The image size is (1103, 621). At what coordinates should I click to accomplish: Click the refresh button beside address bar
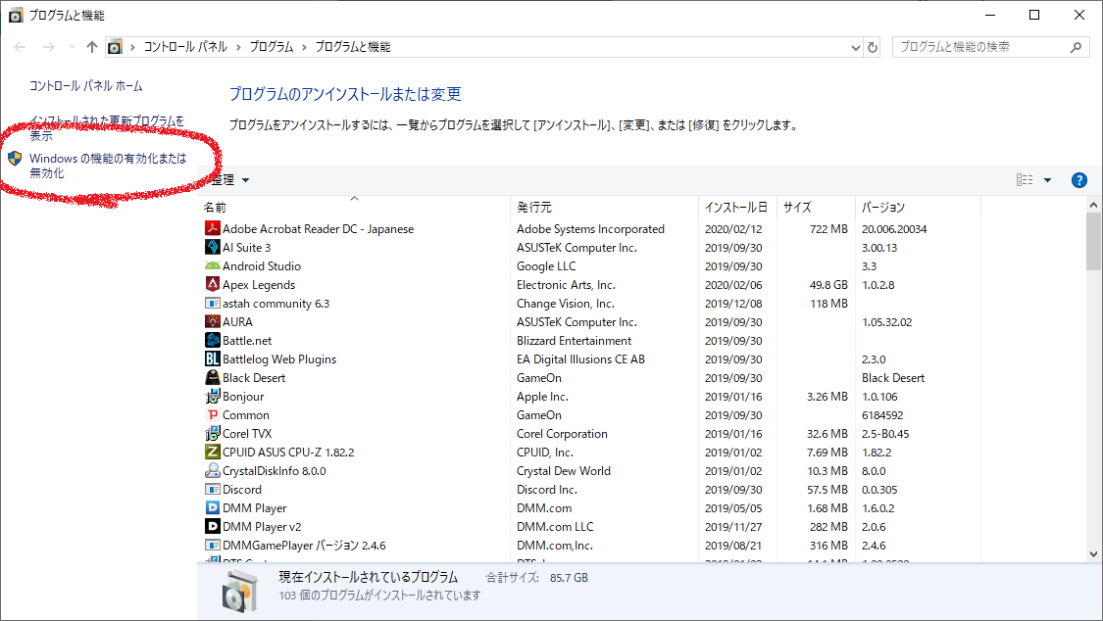click(873, 47)
